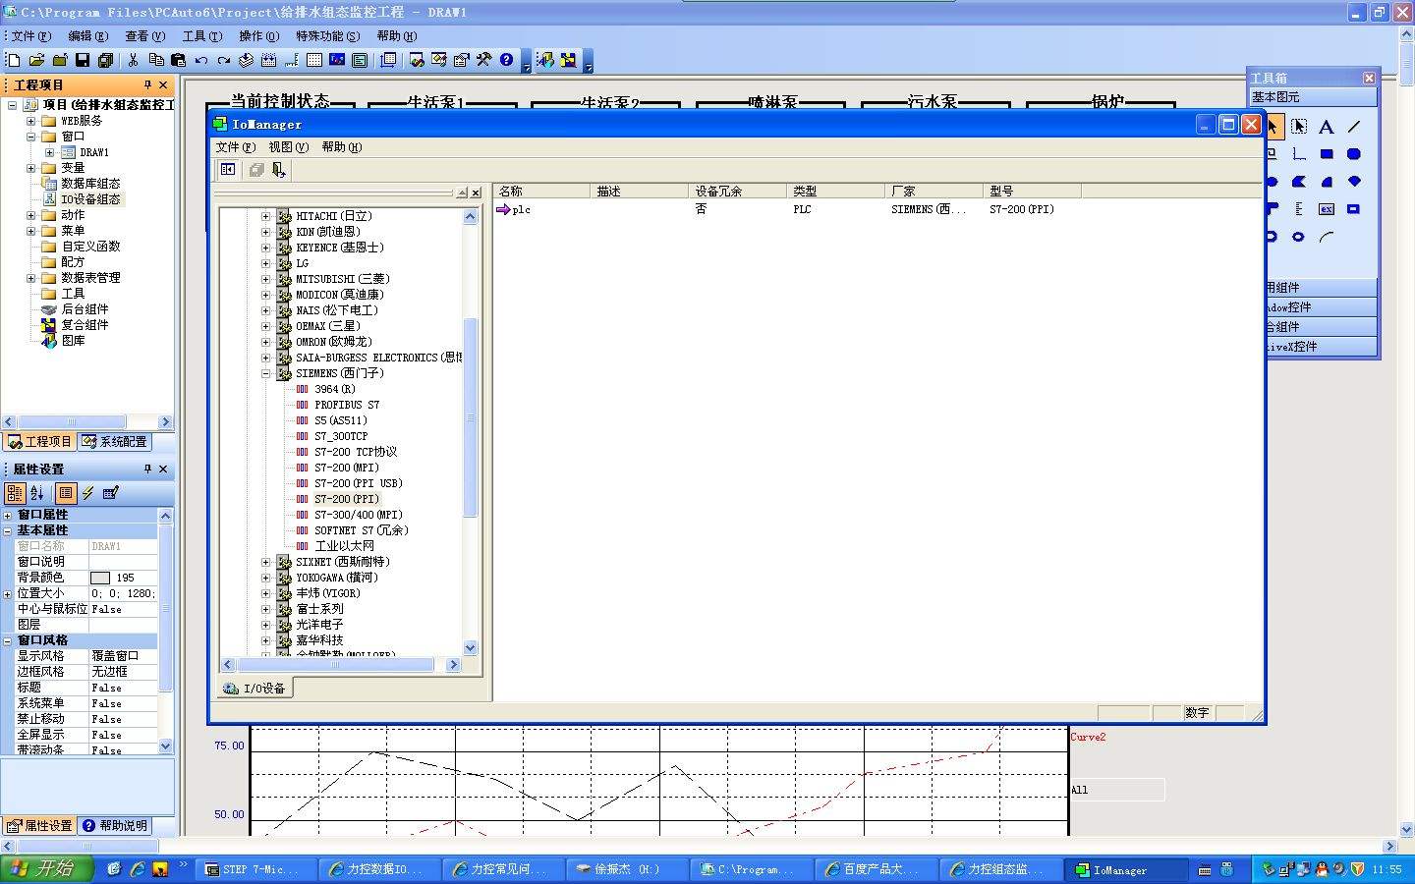Switch to 力控组态监 taskbar item
The image size is (1415, 884).
tap(1001, 869)
